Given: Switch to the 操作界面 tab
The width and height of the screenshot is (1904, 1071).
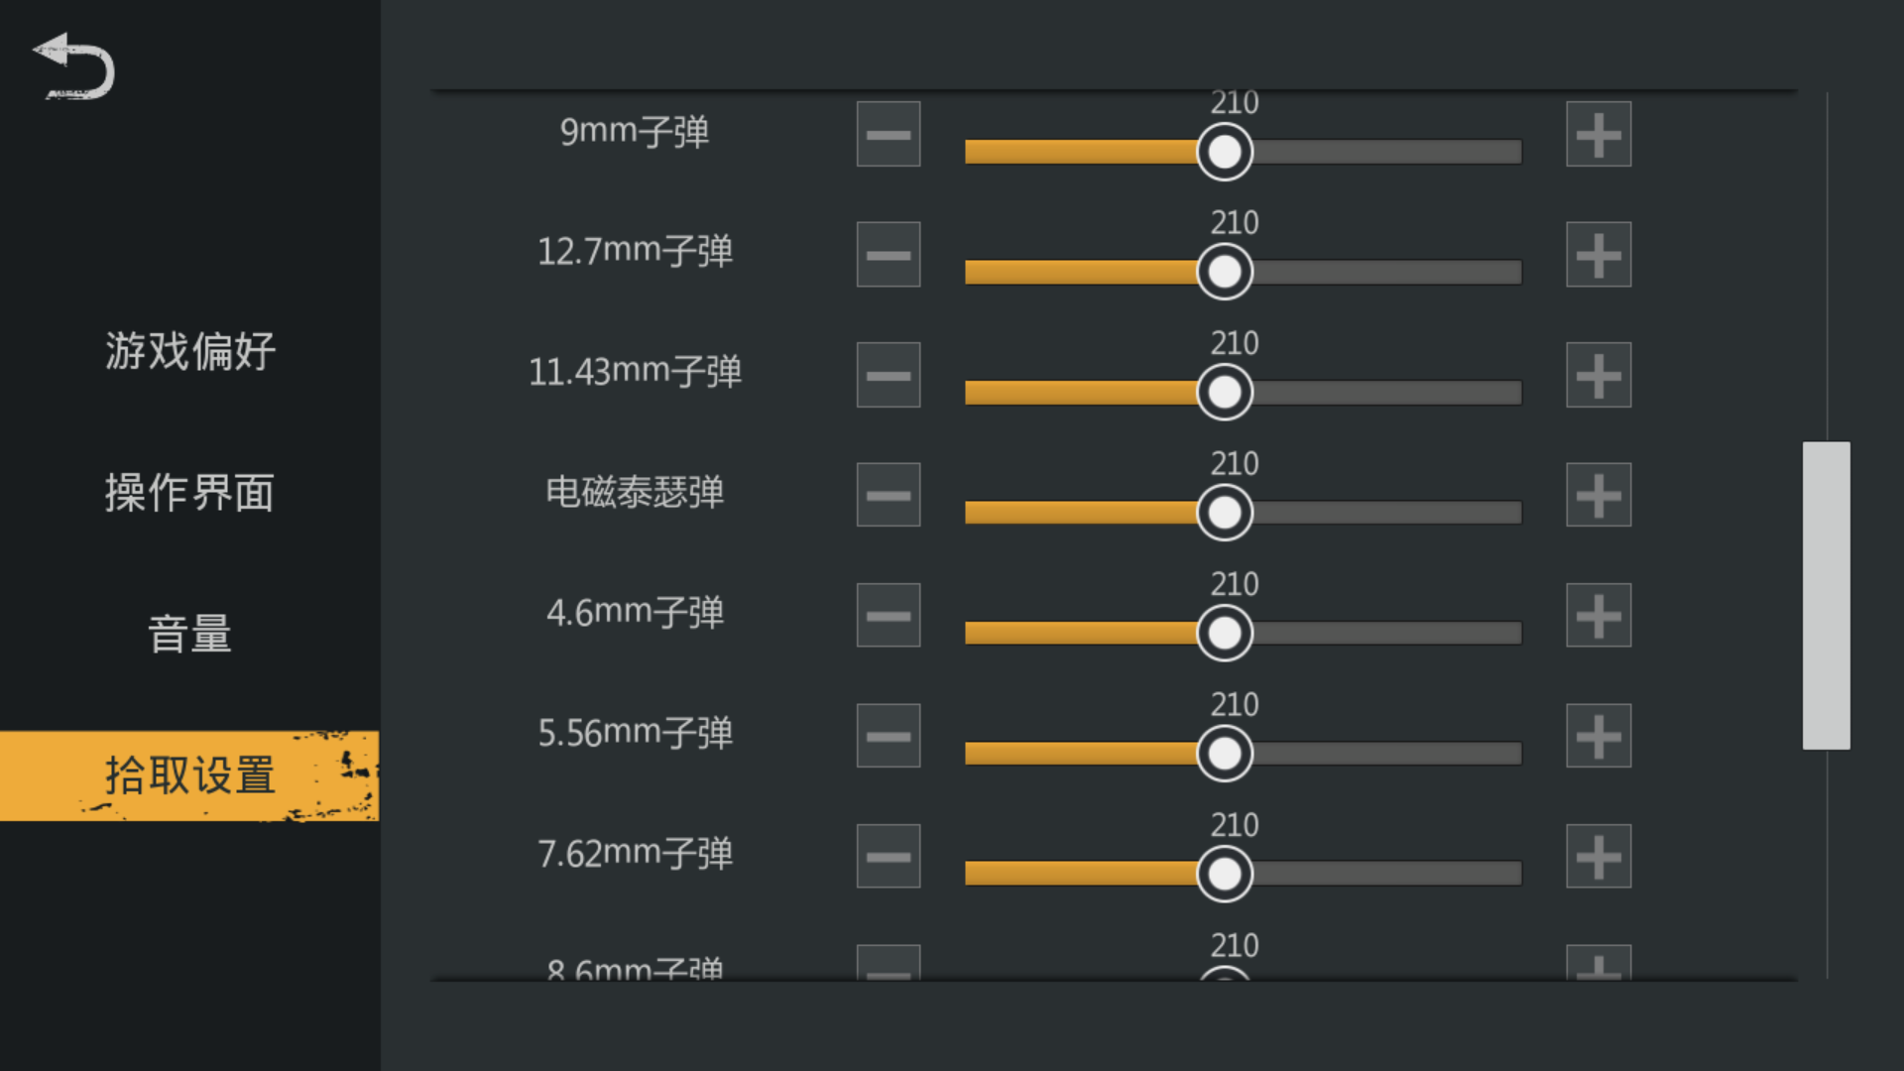Looking at the screenshot, I should [x=189, y=493].
